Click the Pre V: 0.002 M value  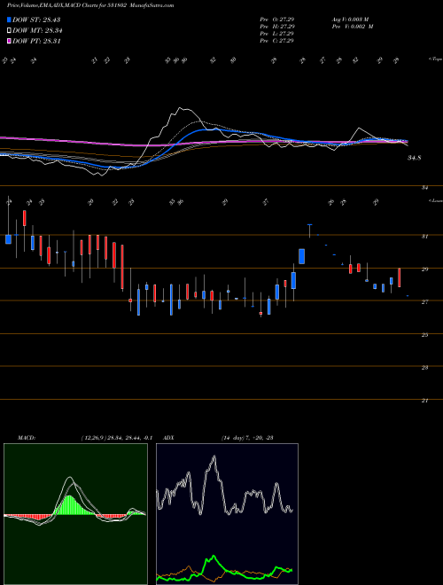(x=352, y=27)
